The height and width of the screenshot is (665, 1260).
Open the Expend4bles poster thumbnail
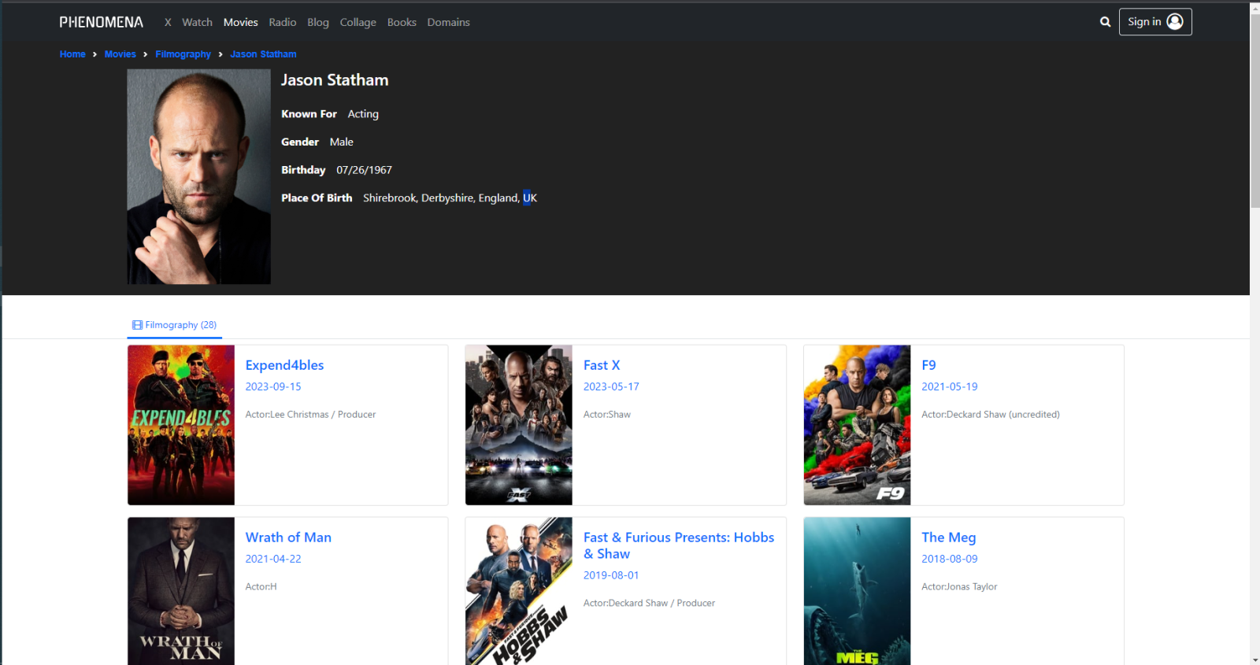click(181, 425)
